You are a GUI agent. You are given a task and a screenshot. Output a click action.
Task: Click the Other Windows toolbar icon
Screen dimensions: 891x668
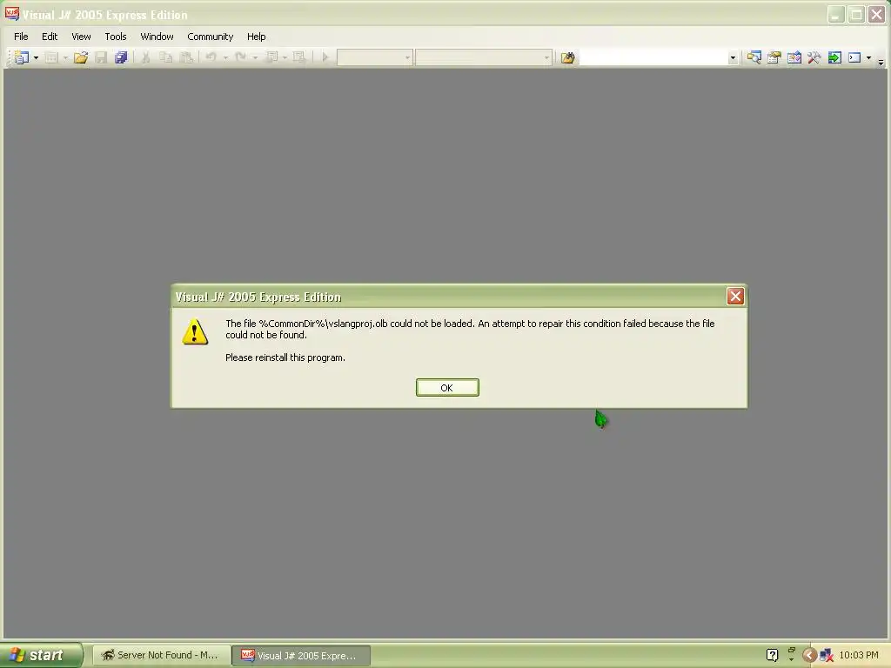(854, 57)
